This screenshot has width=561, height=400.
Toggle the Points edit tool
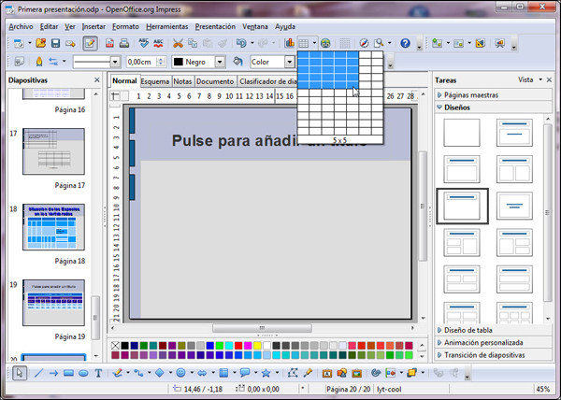coord(293,373)
